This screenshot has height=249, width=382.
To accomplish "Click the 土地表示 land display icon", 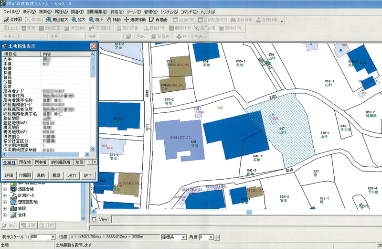I will click(137, 37).
